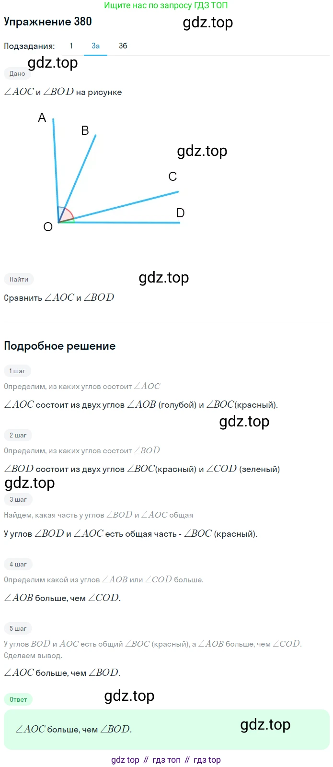This screenshot has width=333, height=767.
Task: Open the гдз топ footer link
Action: coord(166,760)
